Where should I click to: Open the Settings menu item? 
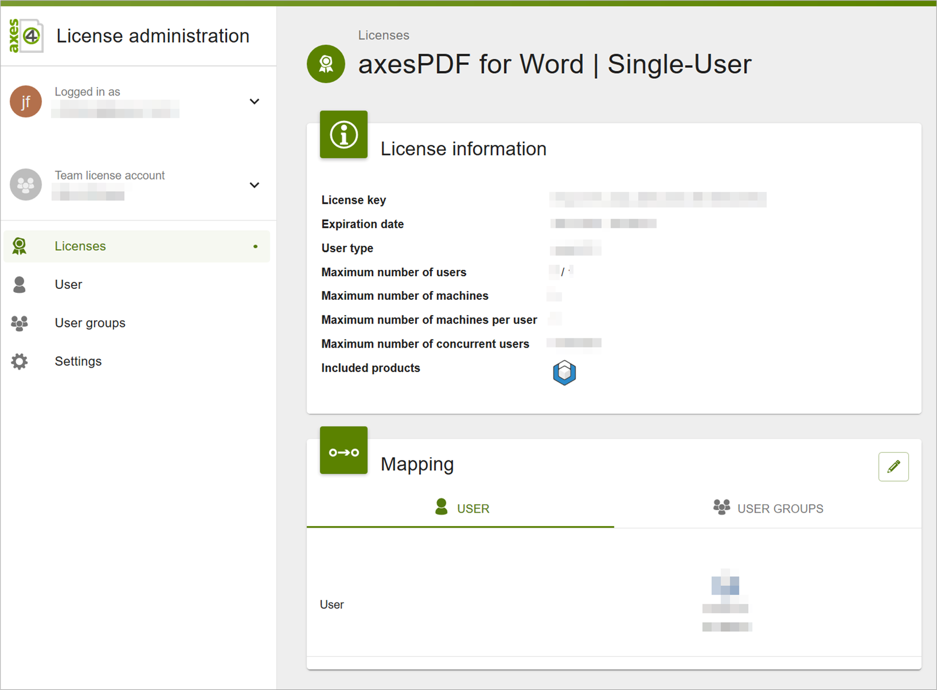tap(136, 361)
